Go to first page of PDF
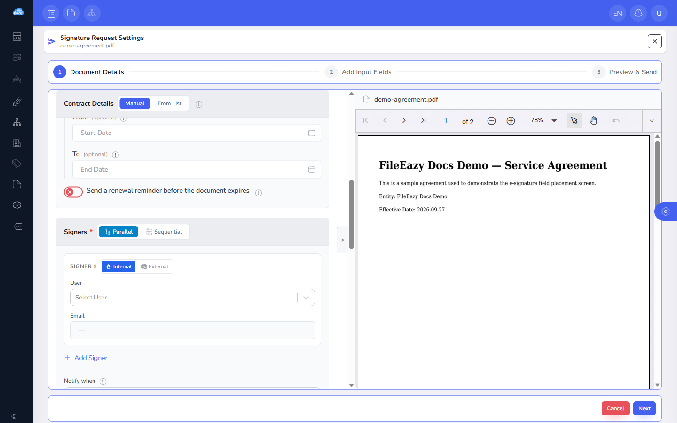677x423 pixels. point(365,120)
